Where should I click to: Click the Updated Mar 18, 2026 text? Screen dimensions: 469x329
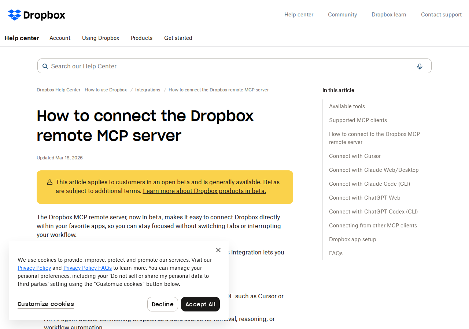pos(60,158)
